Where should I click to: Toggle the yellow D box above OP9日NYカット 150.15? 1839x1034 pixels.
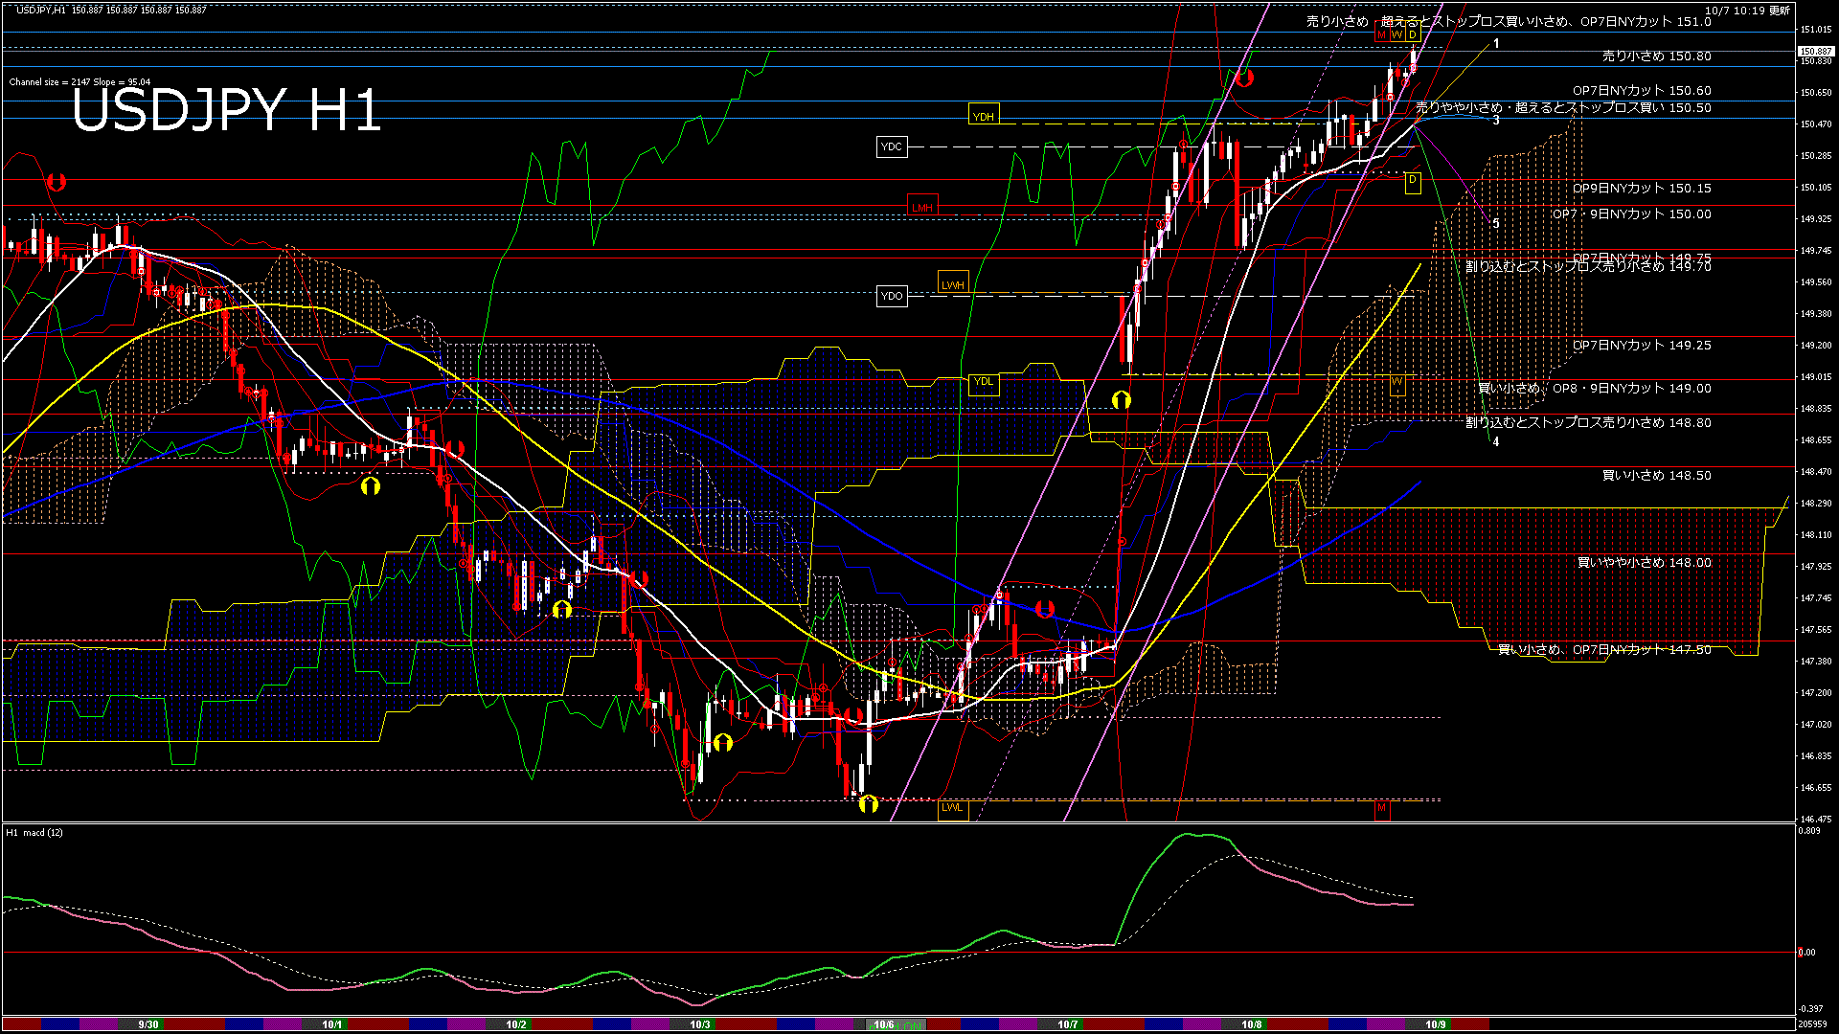point(1412,182)
